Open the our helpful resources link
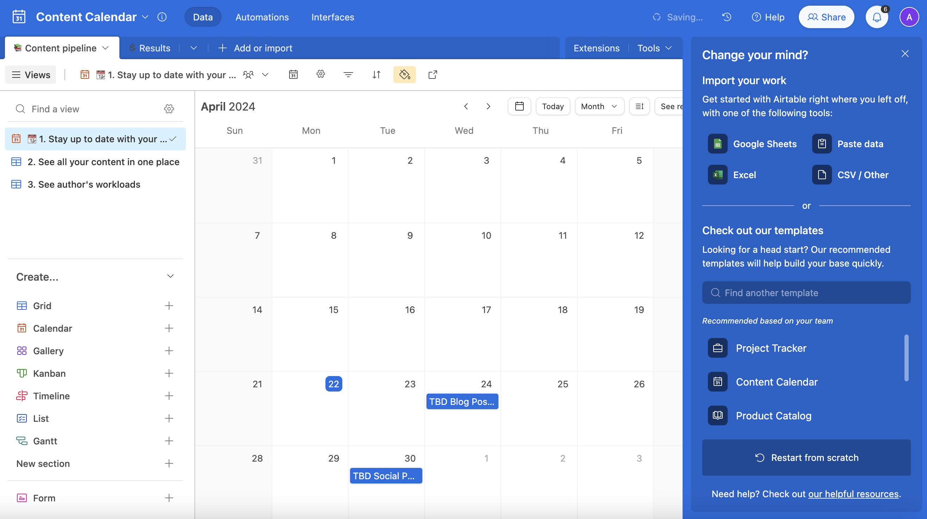Screen dimensions: 927x519 tap(853, 494)
